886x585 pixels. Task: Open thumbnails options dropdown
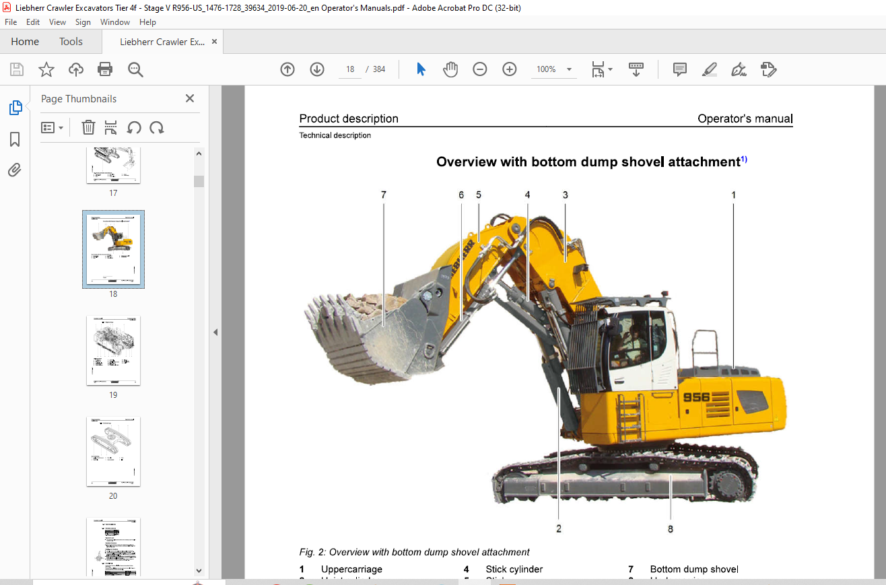click(53, 127)
